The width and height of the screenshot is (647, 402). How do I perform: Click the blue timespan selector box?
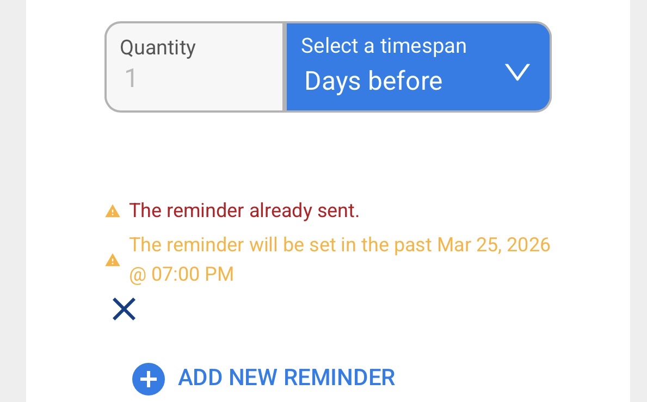click(x=417, y=67)
